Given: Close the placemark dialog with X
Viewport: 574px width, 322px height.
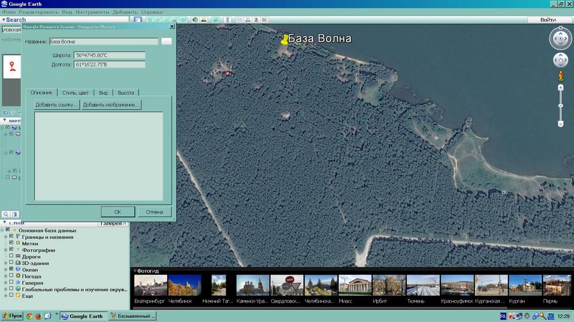Looking at the screenshot, I should [x=172, y=27].
